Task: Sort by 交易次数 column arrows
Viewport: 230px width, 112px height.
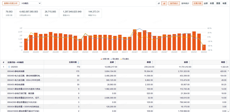Action: tap(78, 62)
